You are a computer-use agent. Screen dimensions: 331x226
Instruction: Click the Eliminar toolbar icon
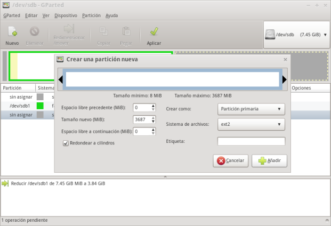(34, 32)
